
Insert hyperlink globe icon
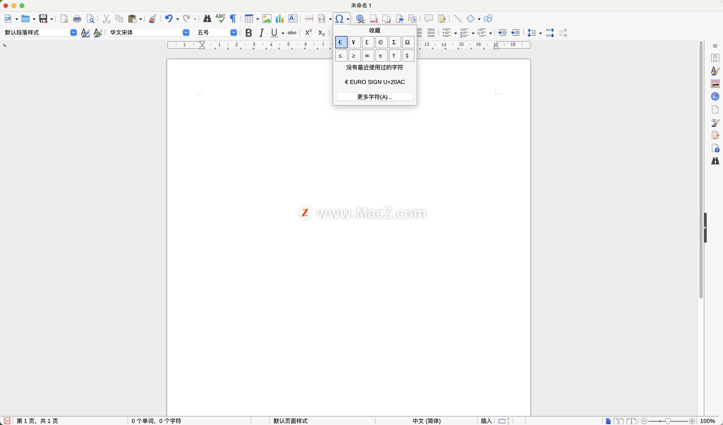(360, 19)
